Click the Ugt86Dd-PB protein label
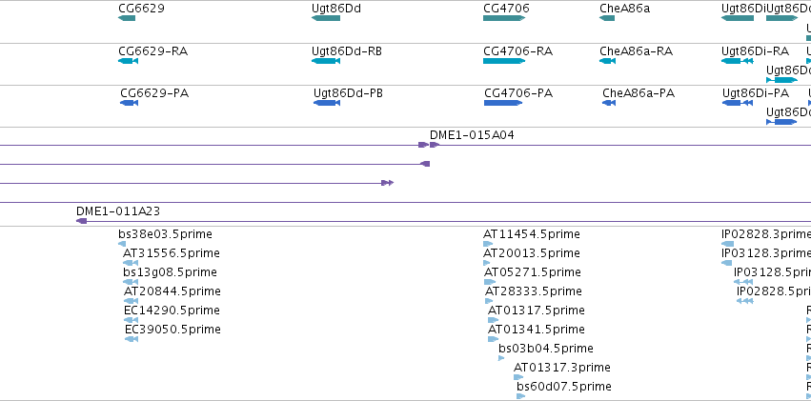Viewport: 811px width, 401px height. point(348,93)
